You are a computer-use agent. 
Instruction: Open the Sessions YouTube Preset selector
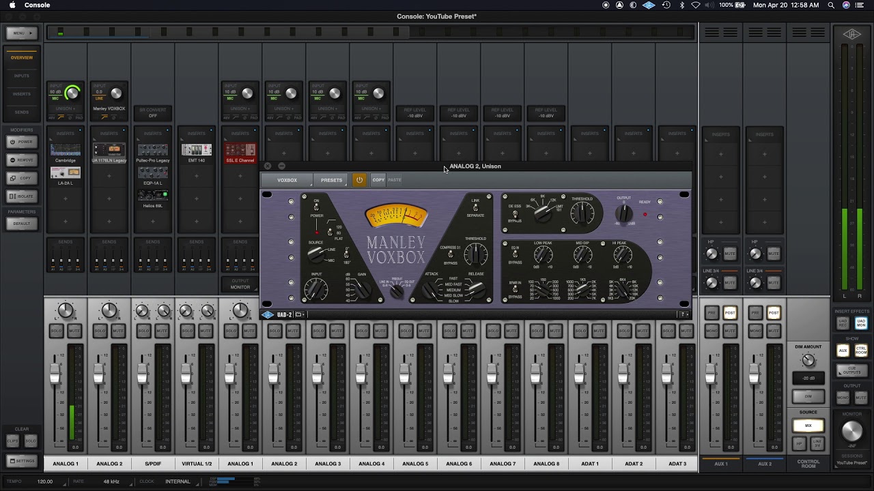coord(852,460)
